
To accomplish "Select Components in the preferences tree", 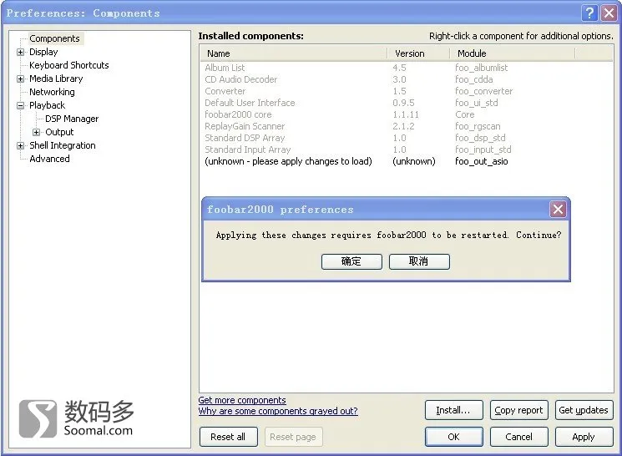I will [x=55, y=38].
